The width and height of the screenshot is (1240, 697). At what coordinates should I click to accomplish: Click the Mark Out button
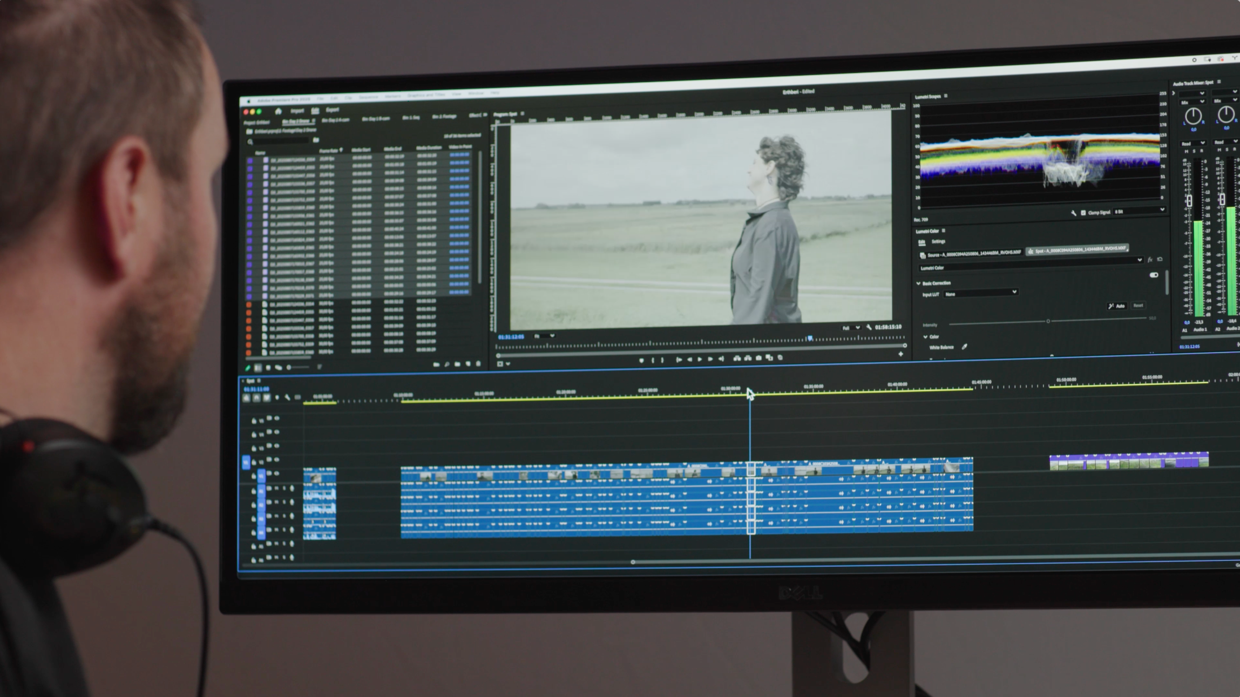point(662,360)
